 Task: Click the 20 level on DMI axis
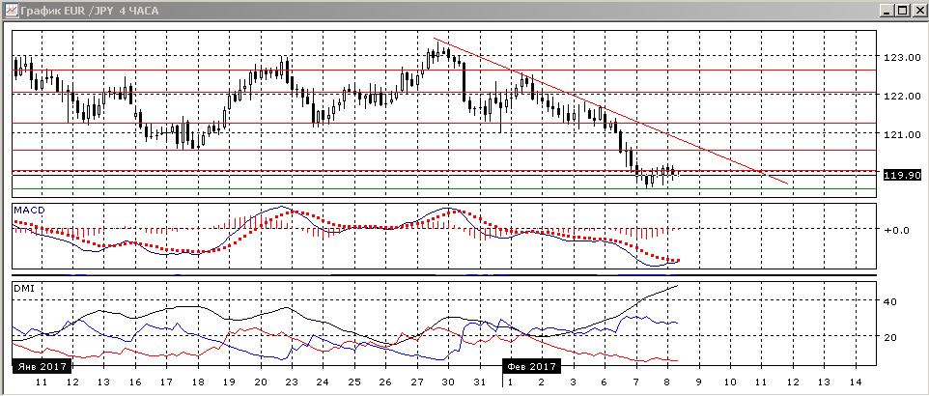[890, 337]
